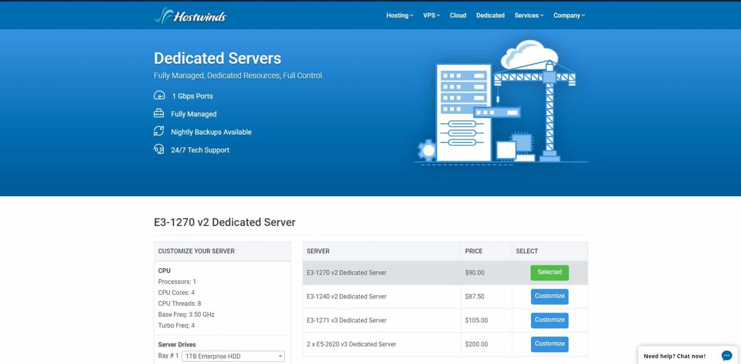The width and height of the screenshot is (741, 364).
Task: Open the Hosting dropdown menu
Action: point(400,15)
